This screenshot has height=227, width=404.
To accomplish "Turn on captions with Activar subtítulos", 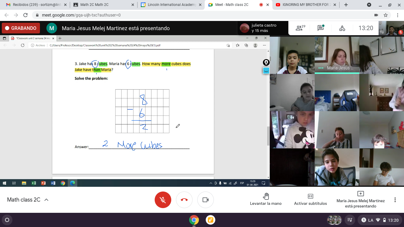I will pos(310,200).
